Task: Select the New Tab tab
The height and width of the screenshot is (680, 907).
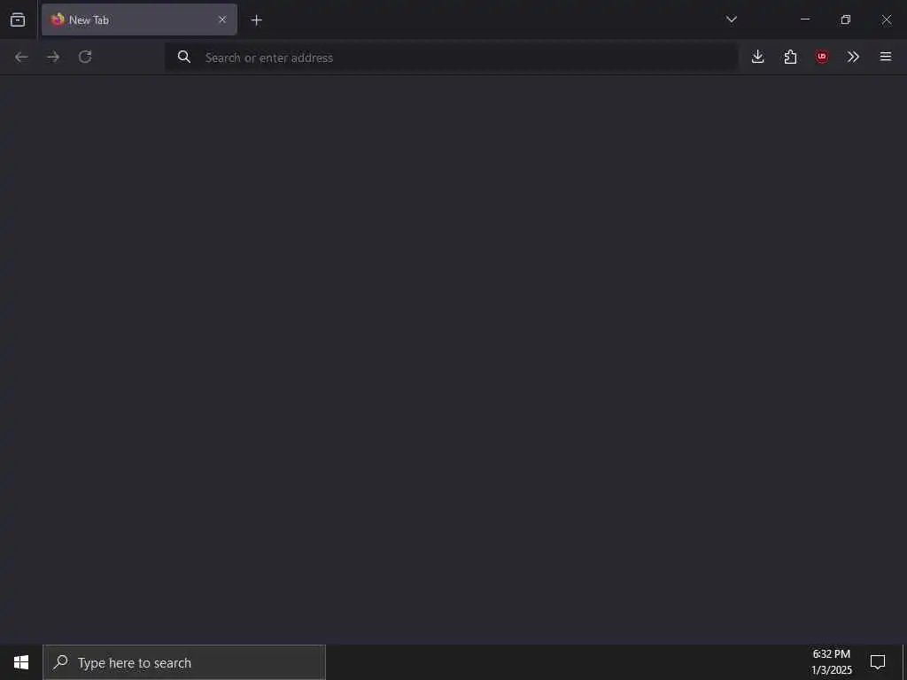Action: (139, 19)
